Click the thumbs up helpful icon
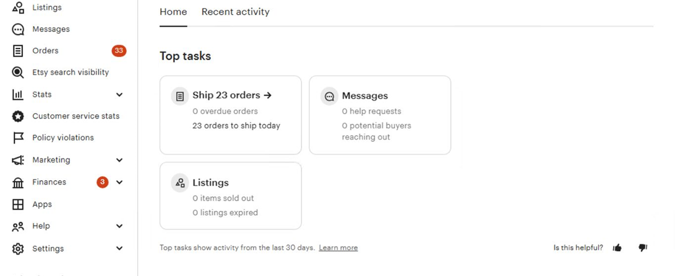Image resolution: width=675 pixels, height=276 pixels. [x=617, y=248]
